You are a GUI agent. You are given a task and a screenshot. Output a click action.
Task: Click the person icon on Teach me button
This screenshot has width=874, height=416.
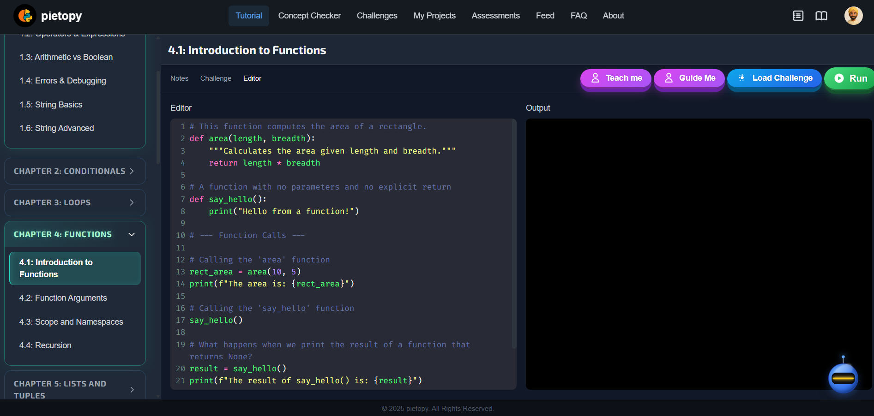[x=596, y=78]
